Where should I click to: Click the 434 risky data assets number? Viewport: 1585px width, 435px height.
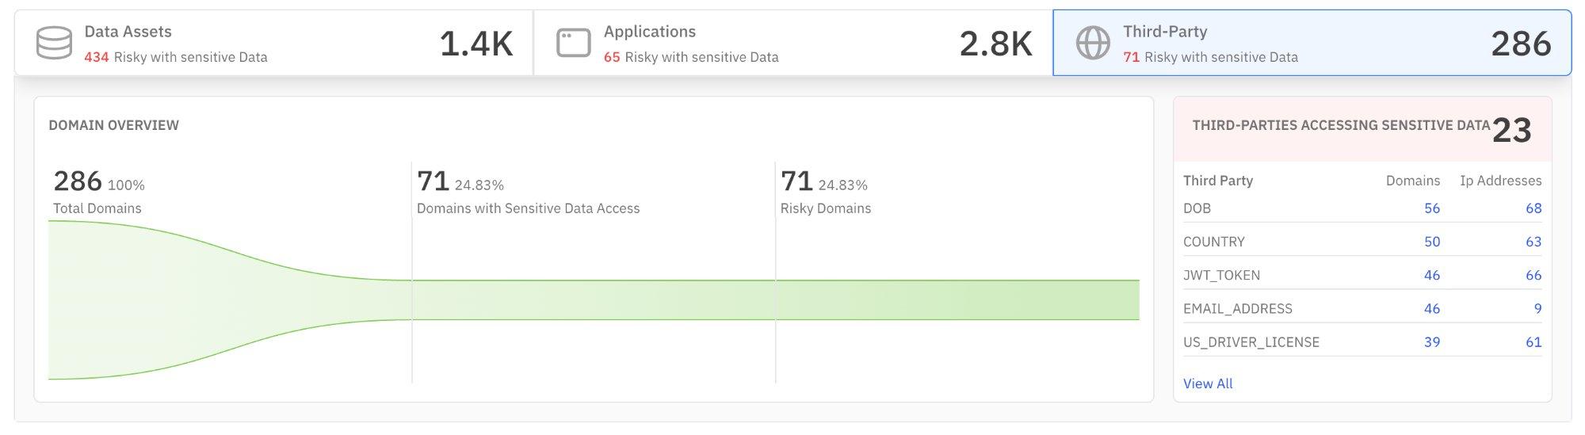(x=96, y=57)
